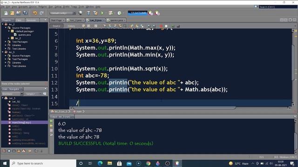Click the Windows taskbar search box

pyautogui.click(x=43, y=163)
